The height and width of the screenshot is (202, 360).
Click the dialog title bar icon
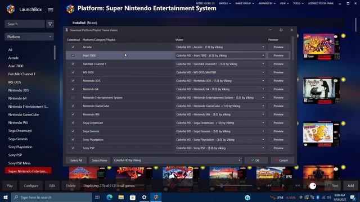pos(66,30)
